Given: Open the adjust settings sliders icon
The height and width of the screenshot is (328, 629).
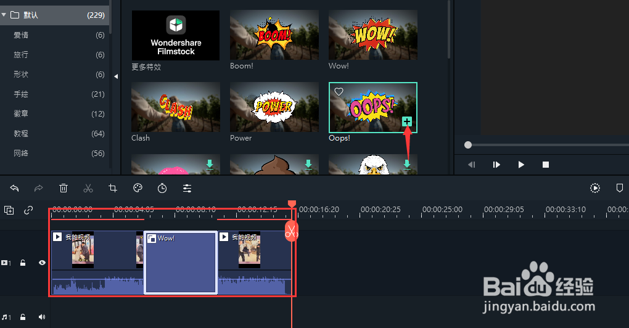Looking at the screenshot, I should pyautogui.click(x=187, y=188).
